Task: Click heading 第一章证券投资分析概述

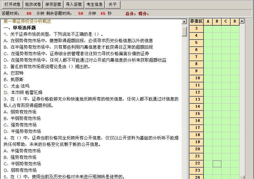Action: (27, 21)
